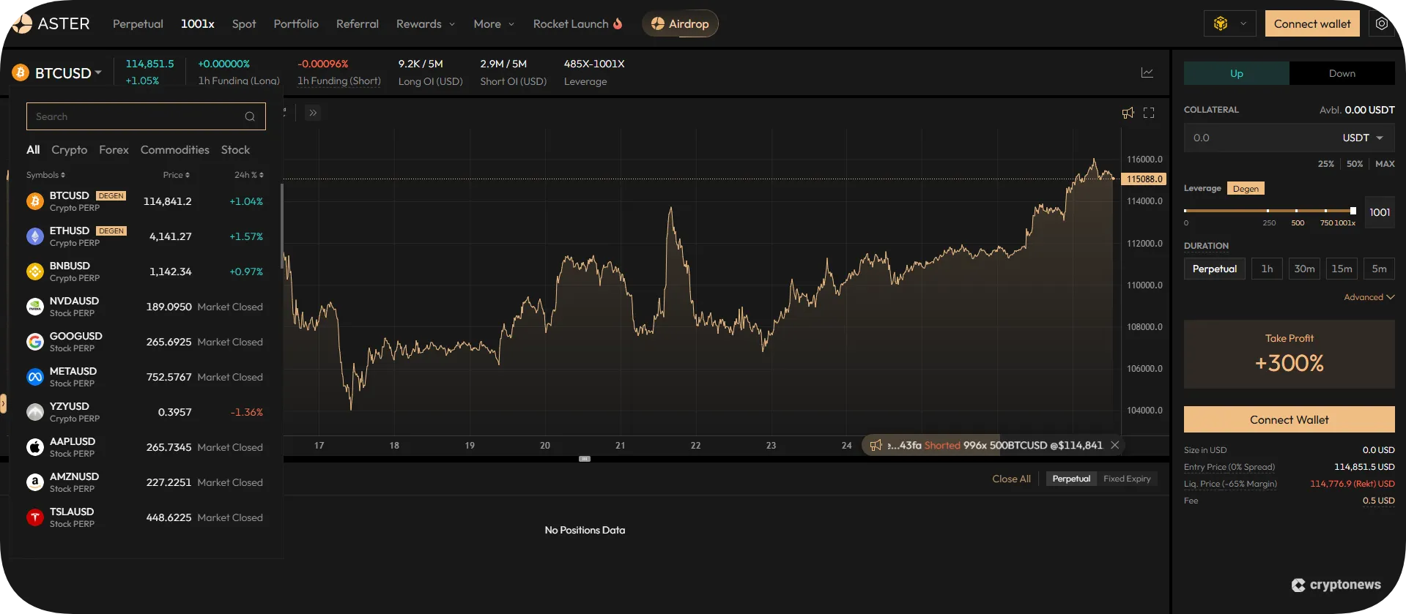Click the Airdrop button
The height and width of the screenshot is (614, 1406).
coord(680,23)
